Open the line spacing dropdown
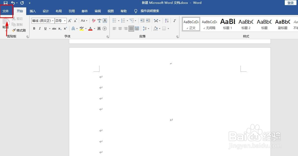The width and height of the screenshot is (298, 156). (x=148, y=29)
